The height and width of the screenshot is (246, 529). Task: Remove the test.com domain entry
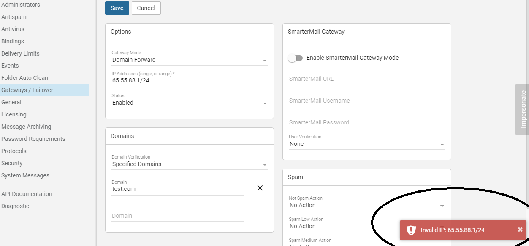coord(260,188)
